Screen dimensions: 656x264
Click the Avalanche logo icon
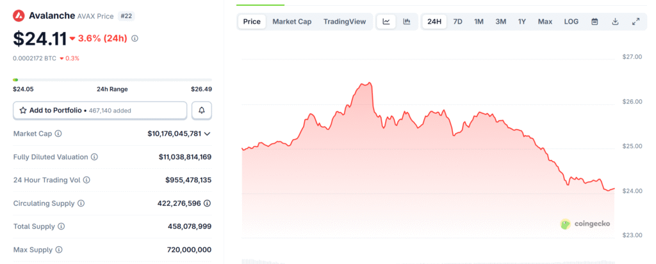pyautogui.click(x=20, y=15)
